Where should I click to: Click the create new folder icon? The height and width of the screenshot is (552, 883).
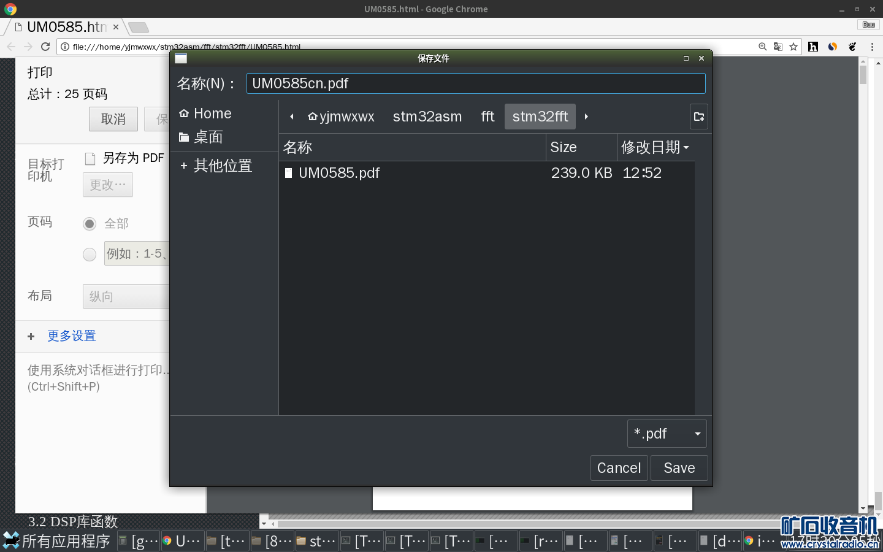[x=699, y=117]
